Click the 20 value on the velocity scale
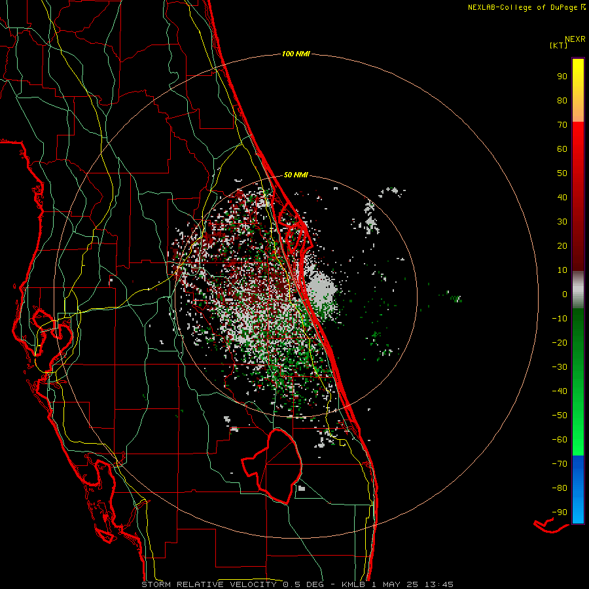The height and width of the screenshot is (589, 589). click(562, 246)
